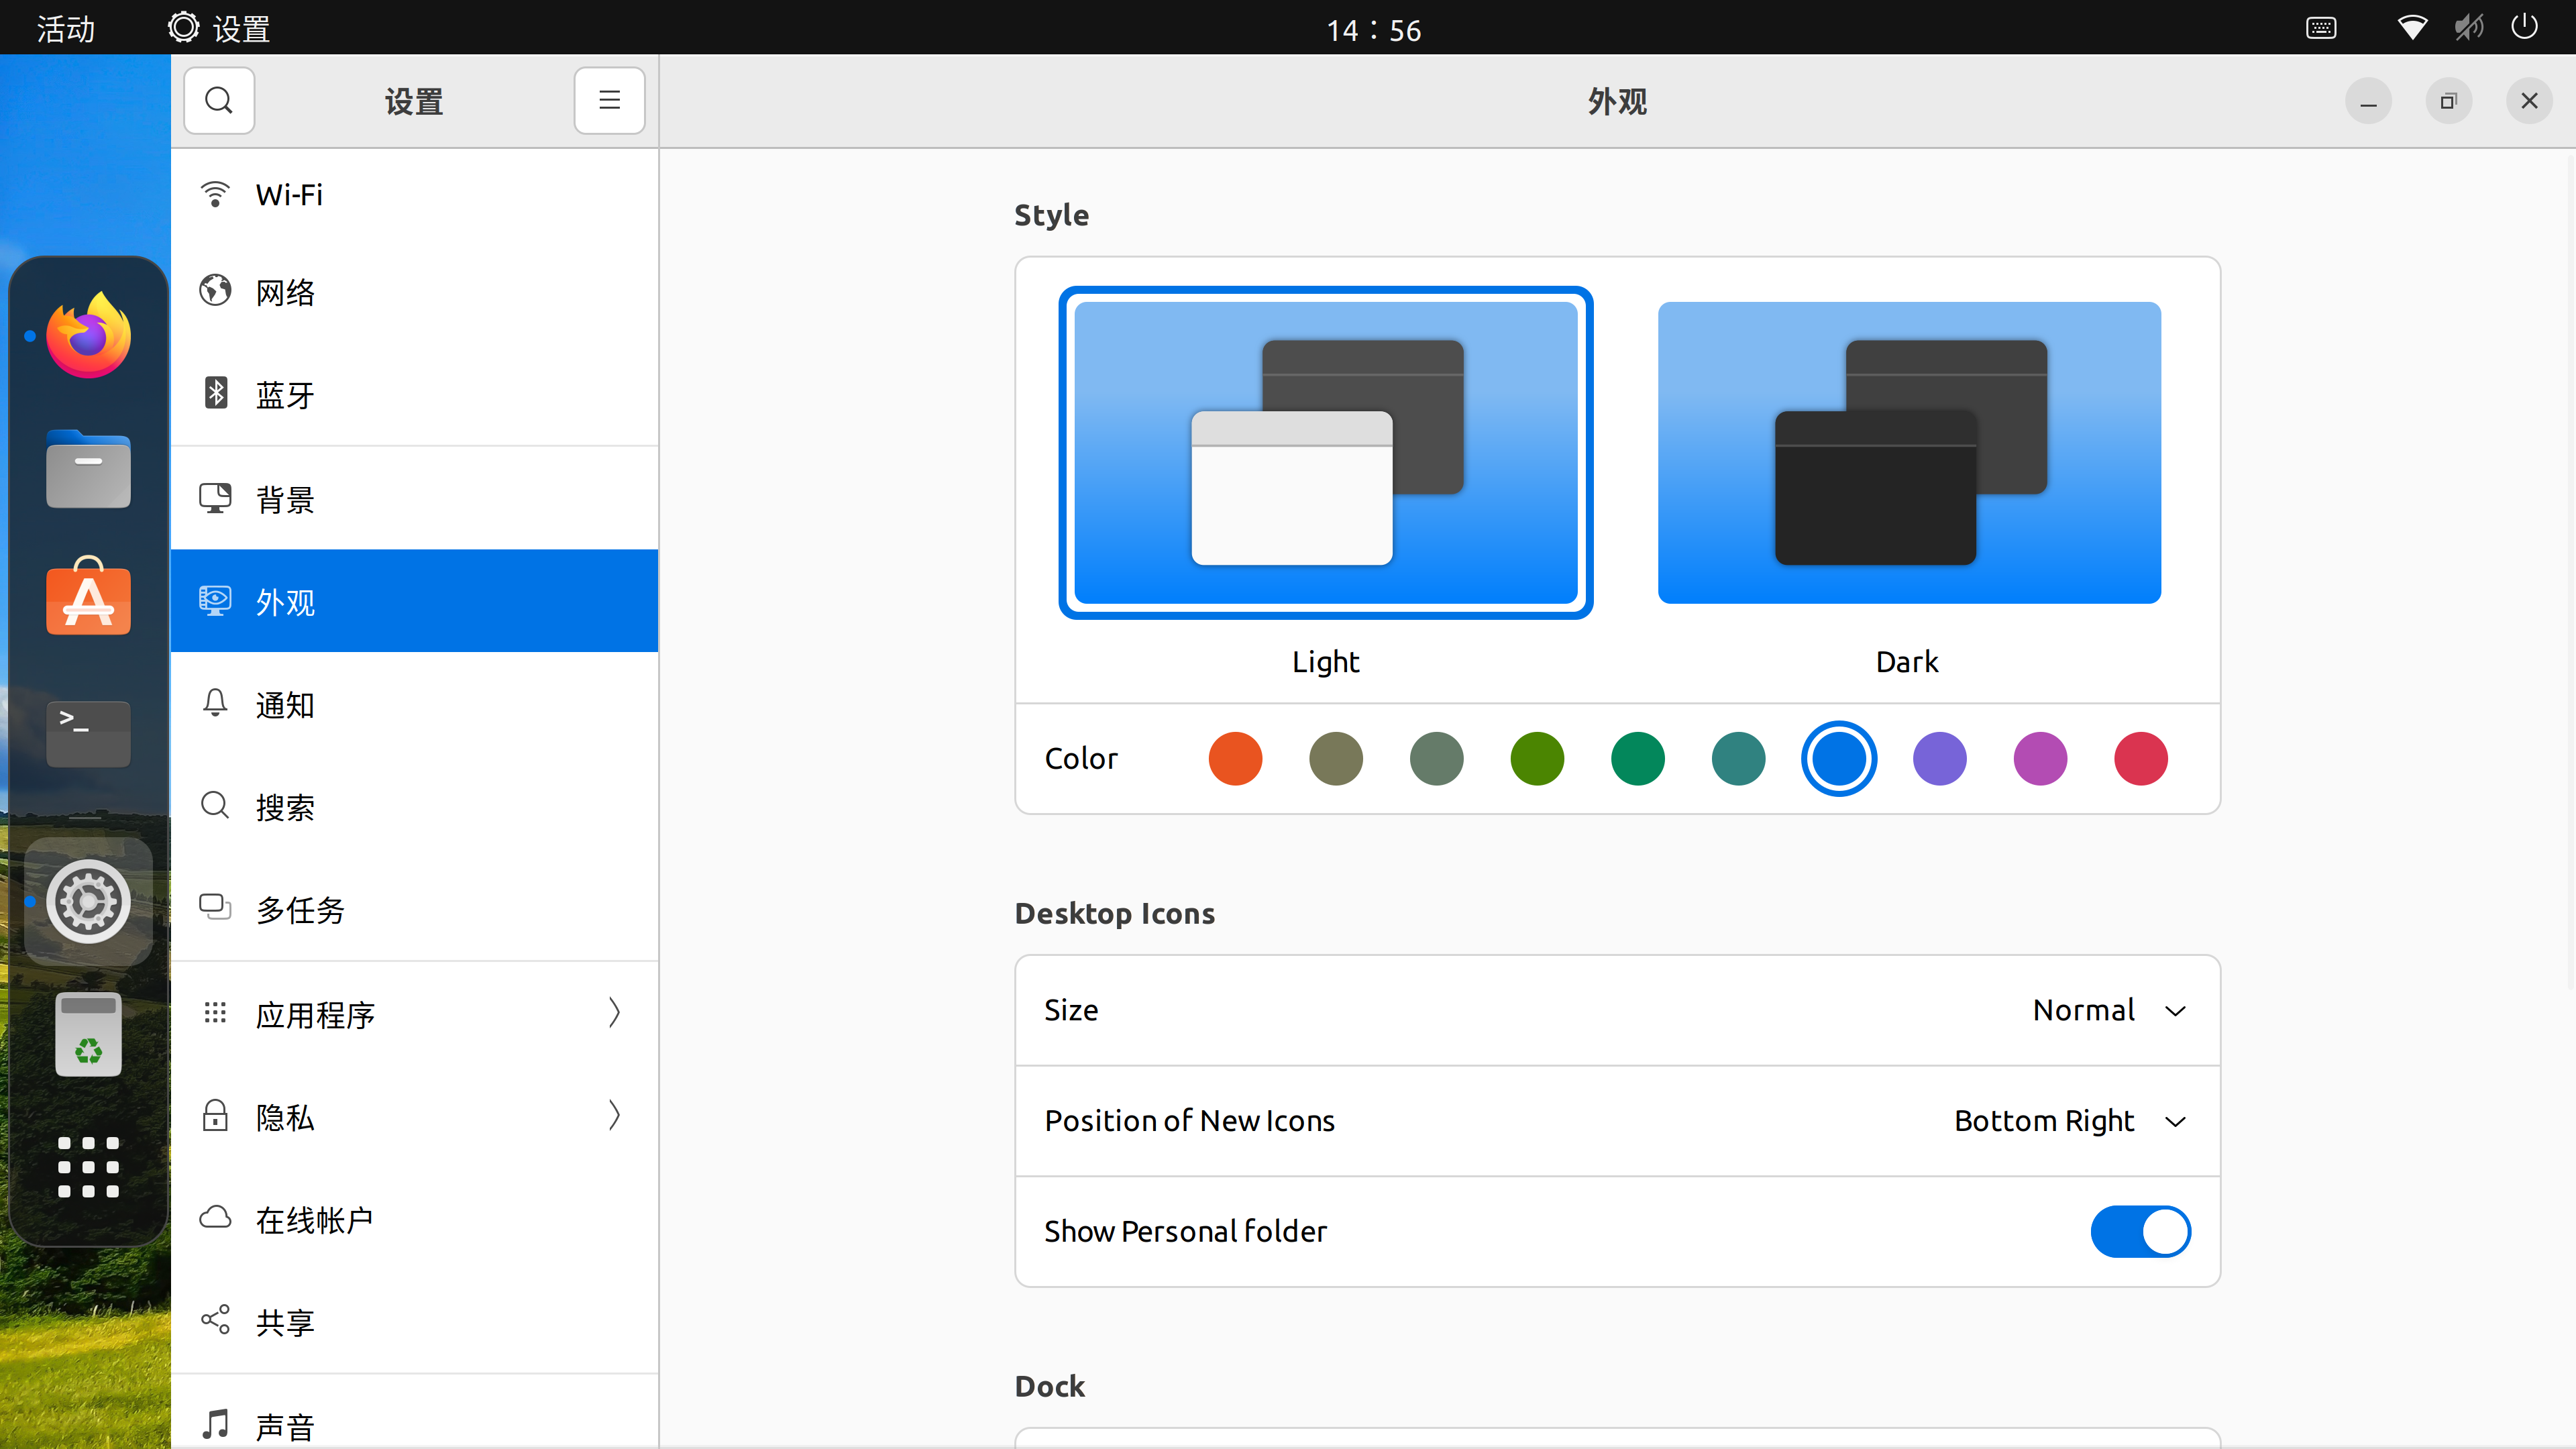The image size is (2576, 1449).
Task: Open the 蓝牙 settings page
Action: click(414, 394)
